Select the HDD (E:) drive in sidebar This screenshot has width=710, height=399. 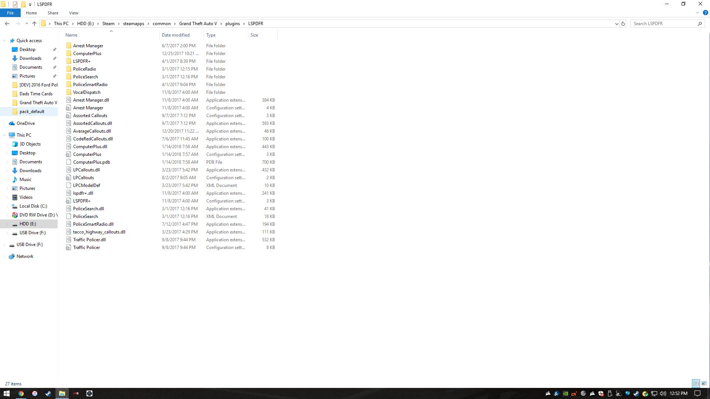tap(28, 224)
